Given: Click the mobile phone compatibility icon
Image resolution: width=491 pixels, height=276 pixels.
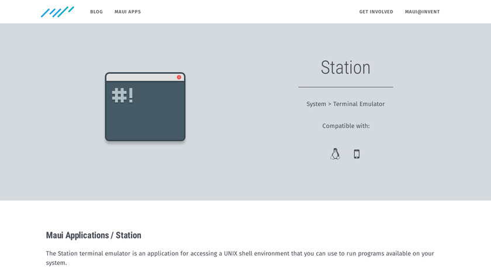Looking at the screenshot, I should coord(357,154).
